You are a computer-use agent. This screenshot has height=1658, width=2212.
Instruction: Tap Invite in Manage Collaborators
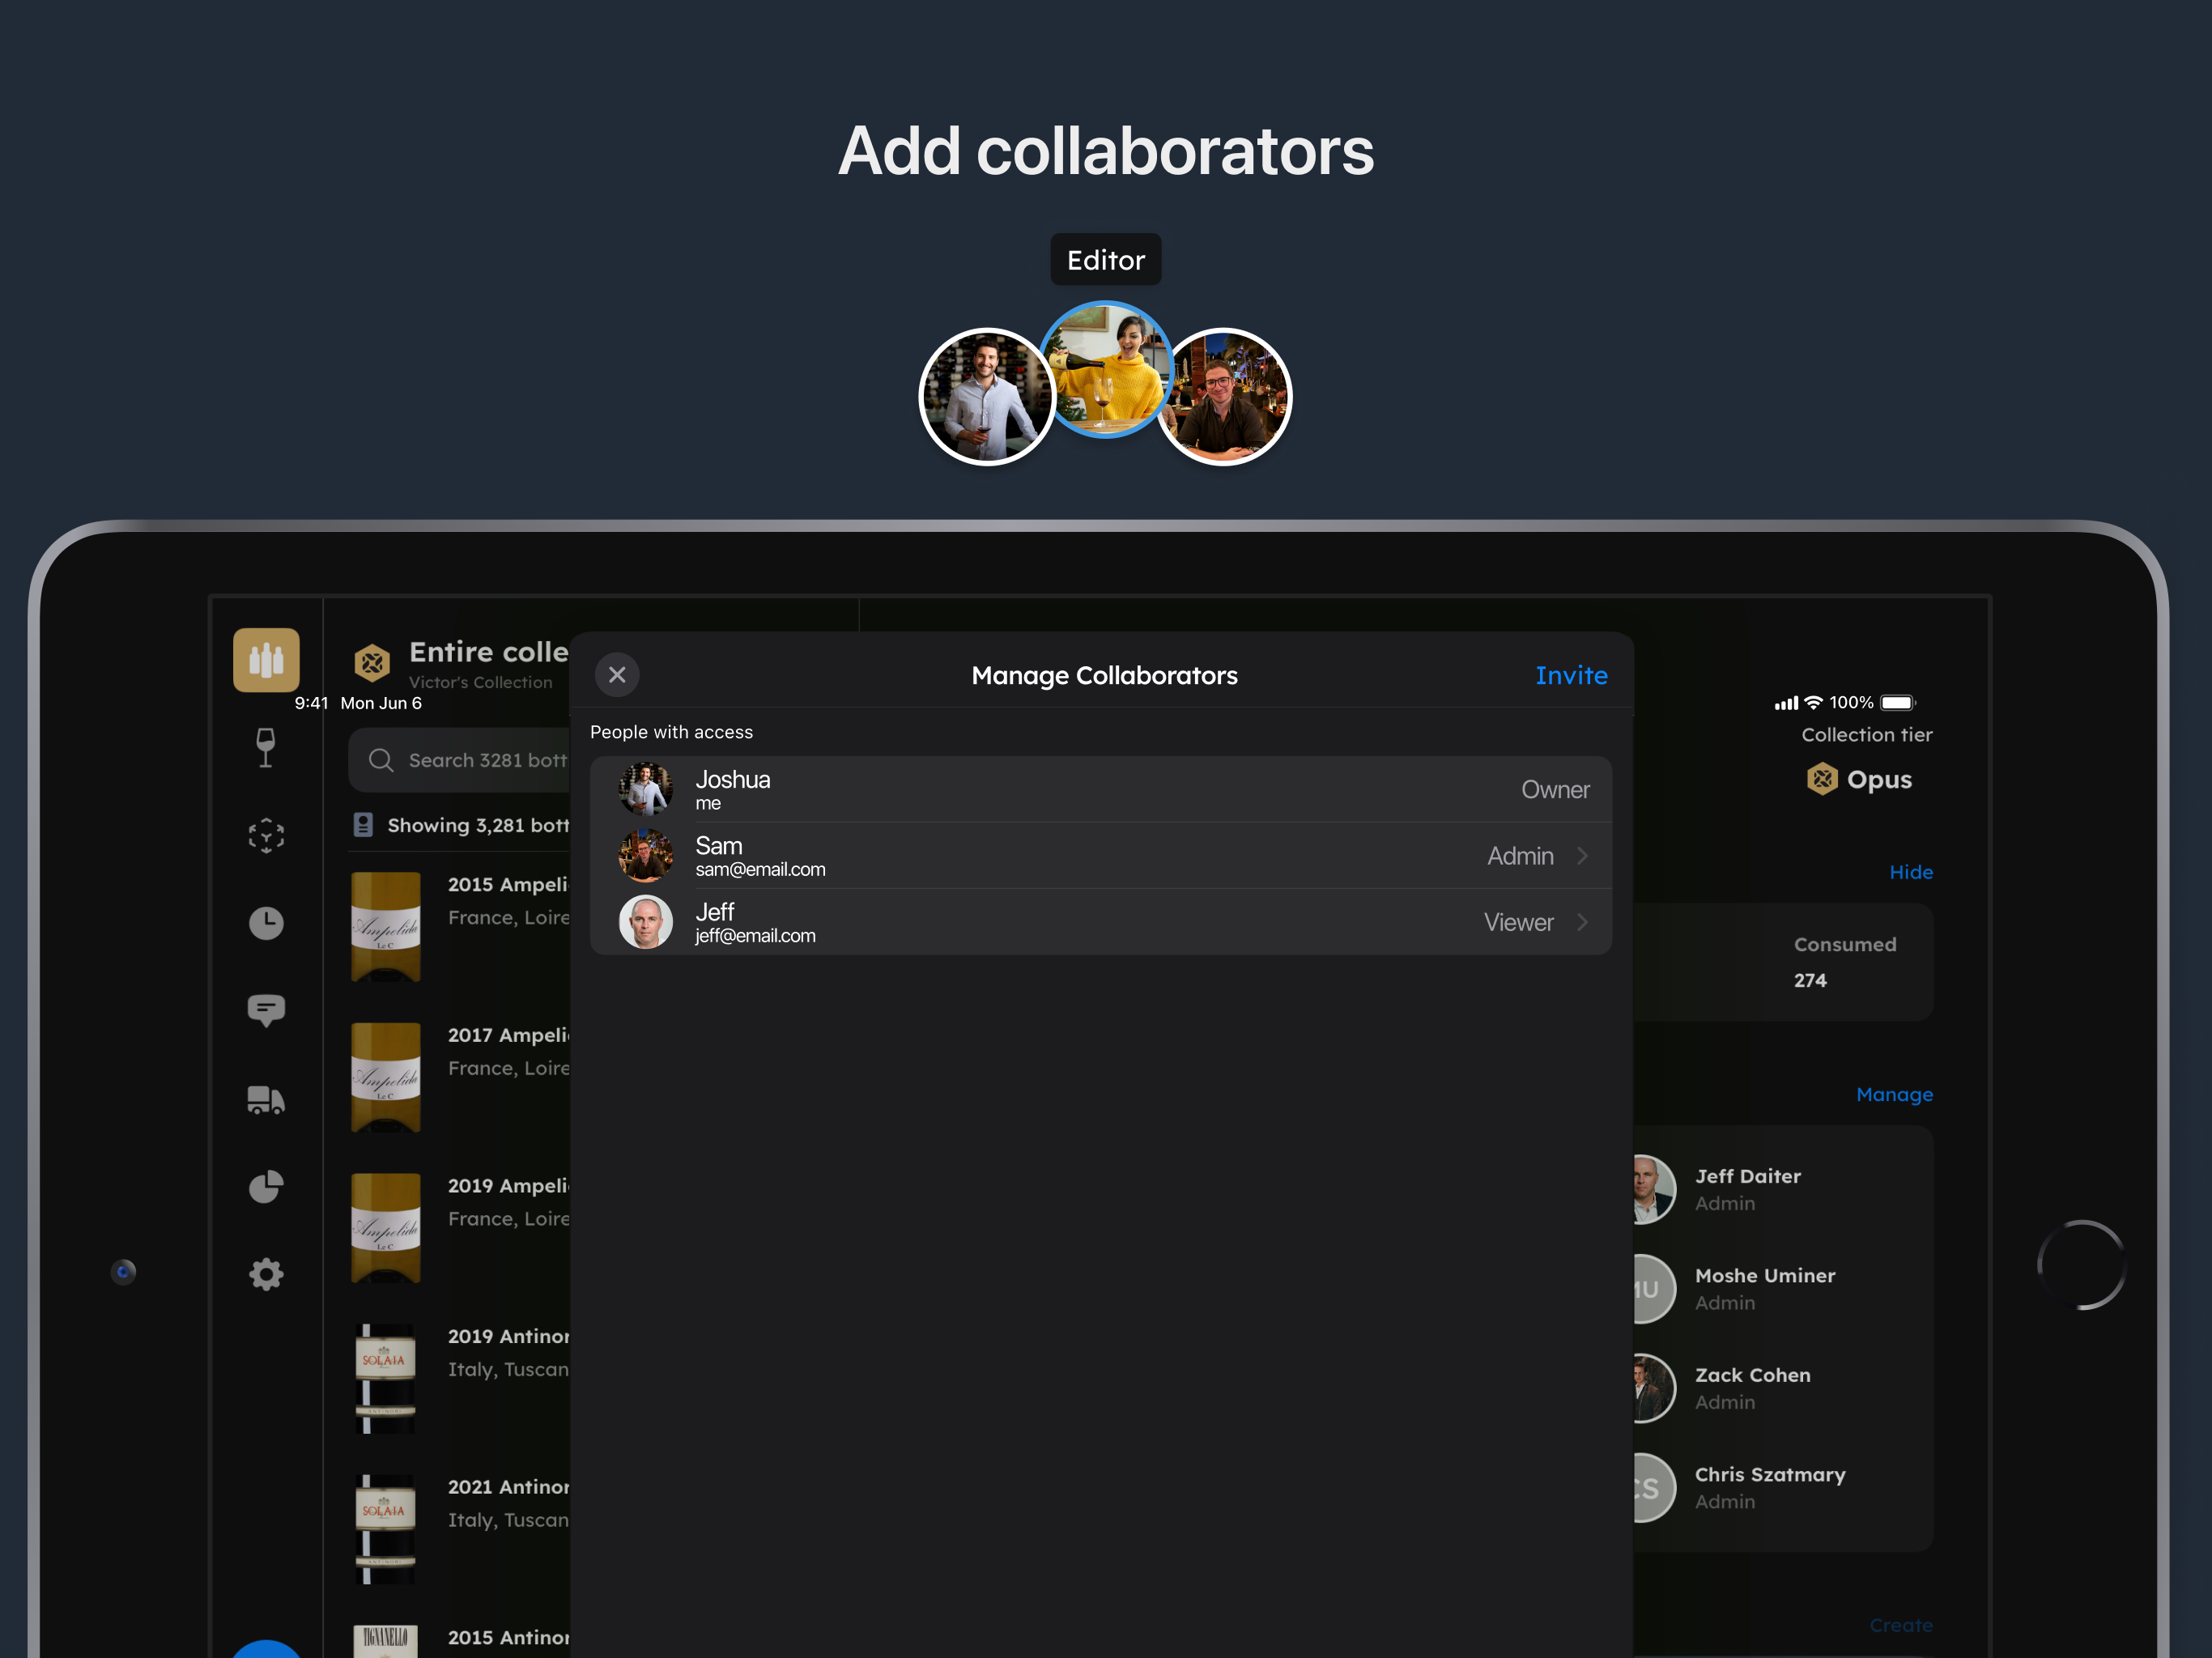[1571, 675]
